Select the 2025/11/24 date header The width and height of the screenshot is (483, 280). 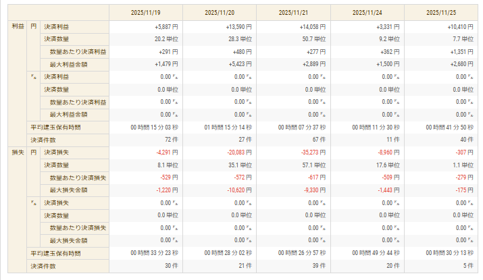367,13
